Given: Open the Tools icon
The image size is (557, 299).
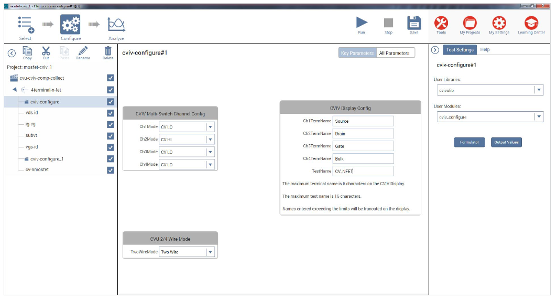Looking at the screenshot, I should click(x=441, y=23).
